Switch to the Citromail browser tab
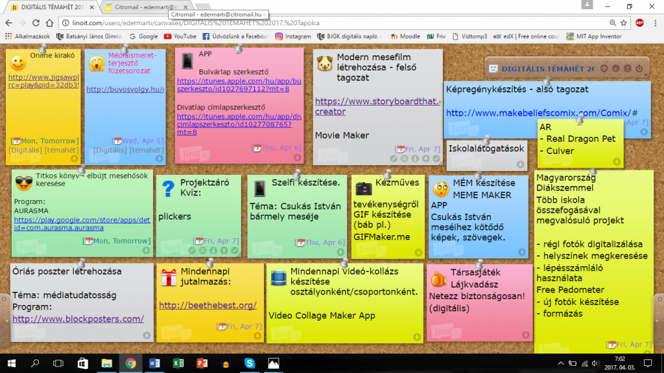Image resolution: width=664 pixels, height=373 pixels. coord(146,7)
